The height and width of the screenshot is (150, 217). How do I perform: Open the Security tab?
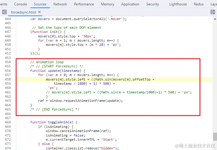[153, 4]
